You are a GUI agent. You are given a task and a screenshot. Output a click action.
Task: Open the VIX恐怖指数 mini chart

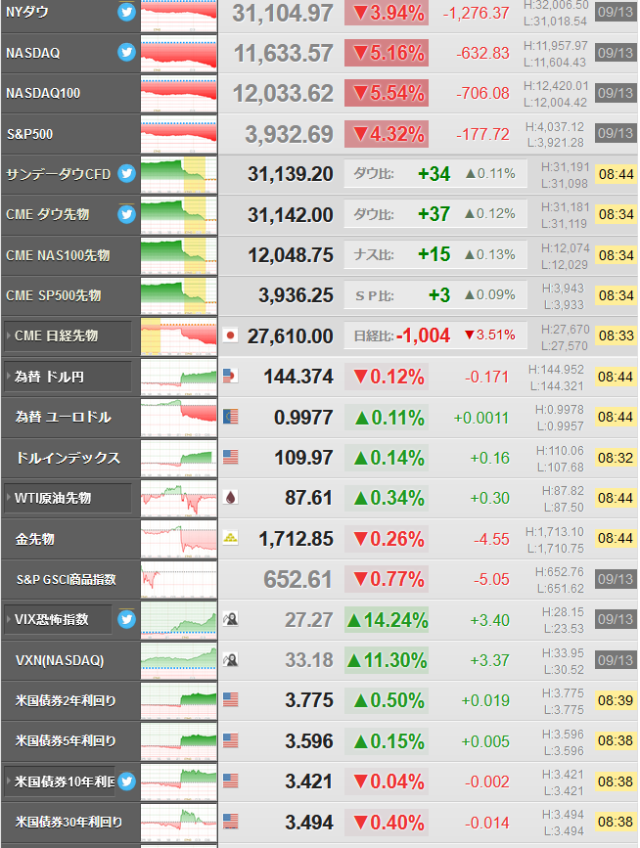pyautogui.click(x=178, y=620)
